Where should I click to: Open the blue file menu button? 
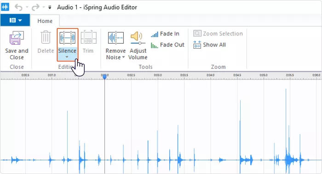tap(15, 20)
